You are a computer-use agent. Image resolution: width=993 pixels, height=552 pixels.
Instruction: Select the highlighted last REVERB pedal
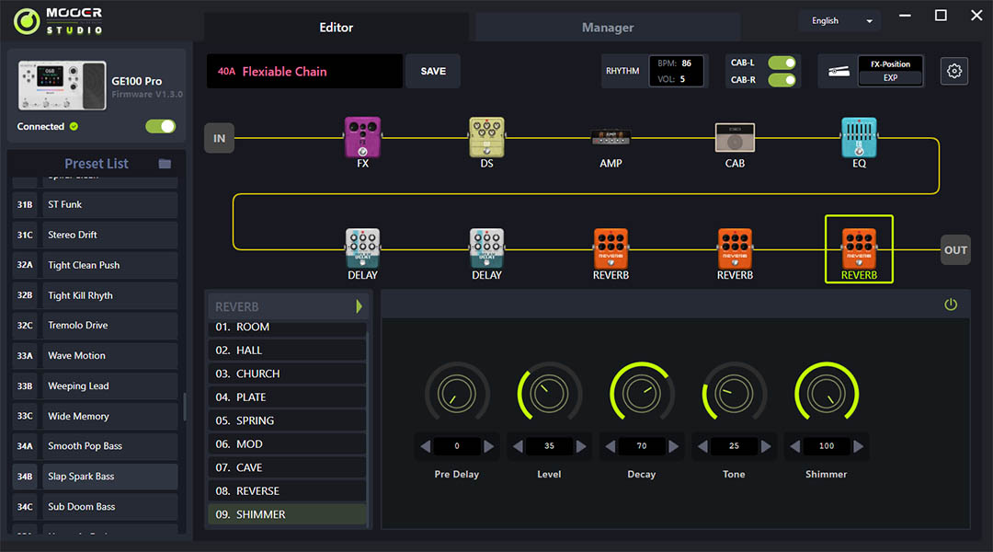click(x=859, y=248)
